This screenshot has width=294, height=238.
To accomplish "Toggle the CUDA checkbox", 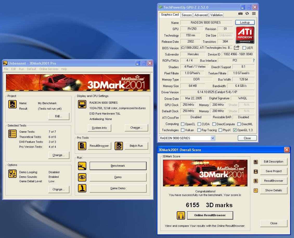I will tap(199, 124).
